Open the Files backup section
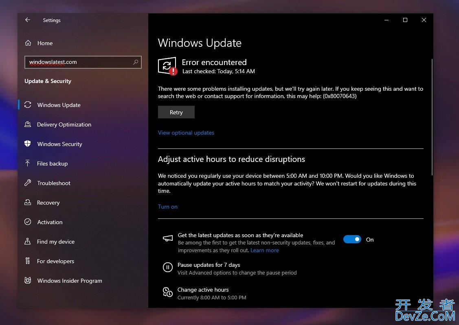The width and height of the screenshot is (459, 325). click(x=52, y=164)
